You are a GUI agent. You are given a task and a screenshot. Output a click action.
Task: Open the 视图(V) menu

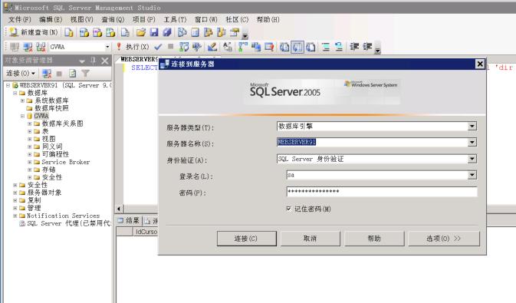click(x=81, y=19)
